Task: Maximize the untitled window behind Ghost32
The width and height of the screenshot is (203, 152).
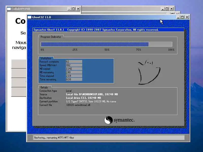Action: [x=167, y=9]
